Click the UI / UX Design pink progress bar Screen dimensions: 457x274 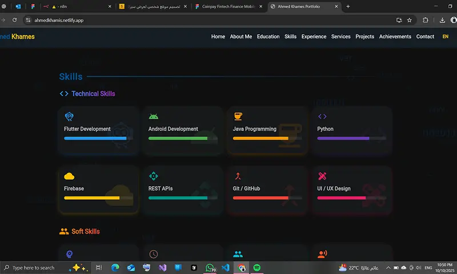pos(352,198)
